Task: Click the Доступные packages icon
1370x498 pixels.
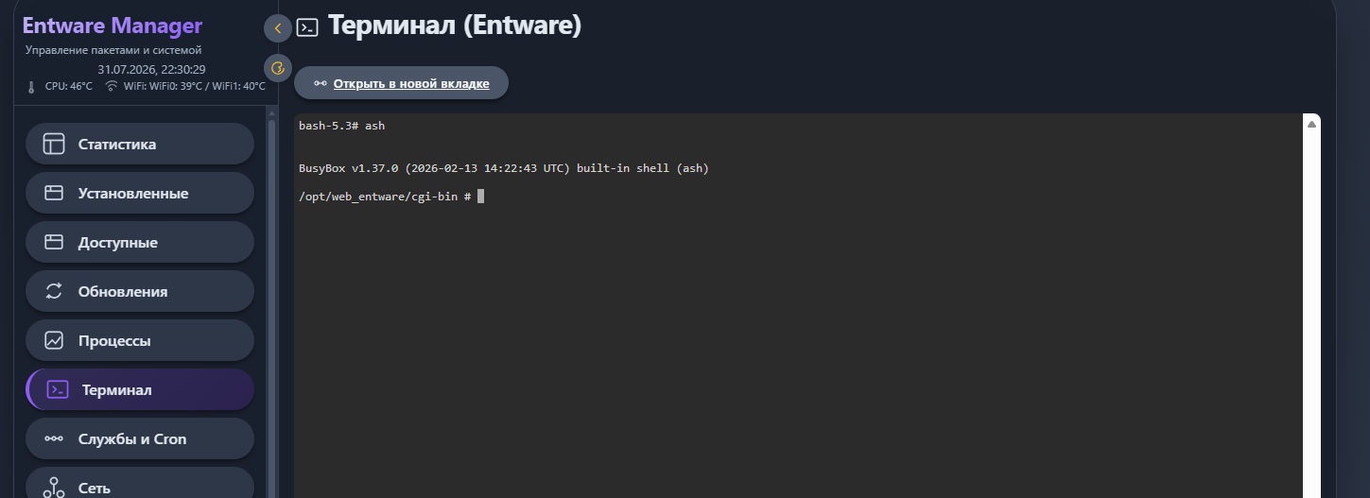Action: [x=54, y=242]
